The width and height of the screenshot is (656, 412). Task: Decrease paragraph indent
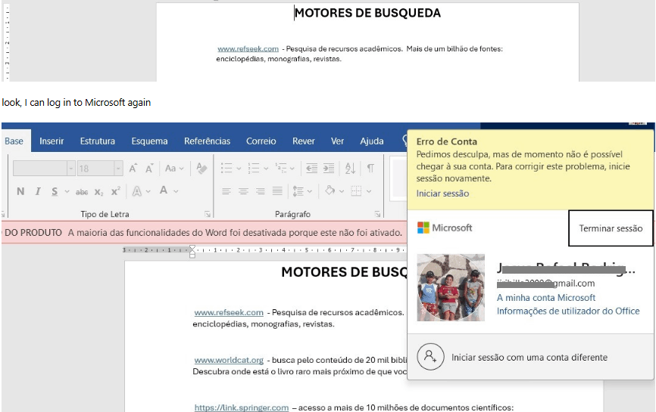click(311, 169)
